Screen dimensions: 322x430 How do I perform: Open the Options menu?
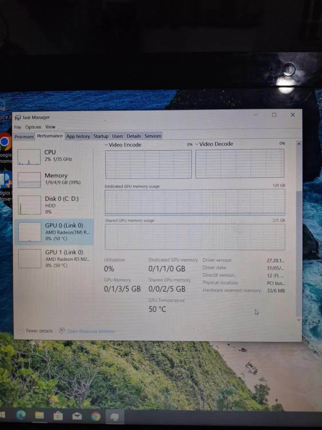33,127
